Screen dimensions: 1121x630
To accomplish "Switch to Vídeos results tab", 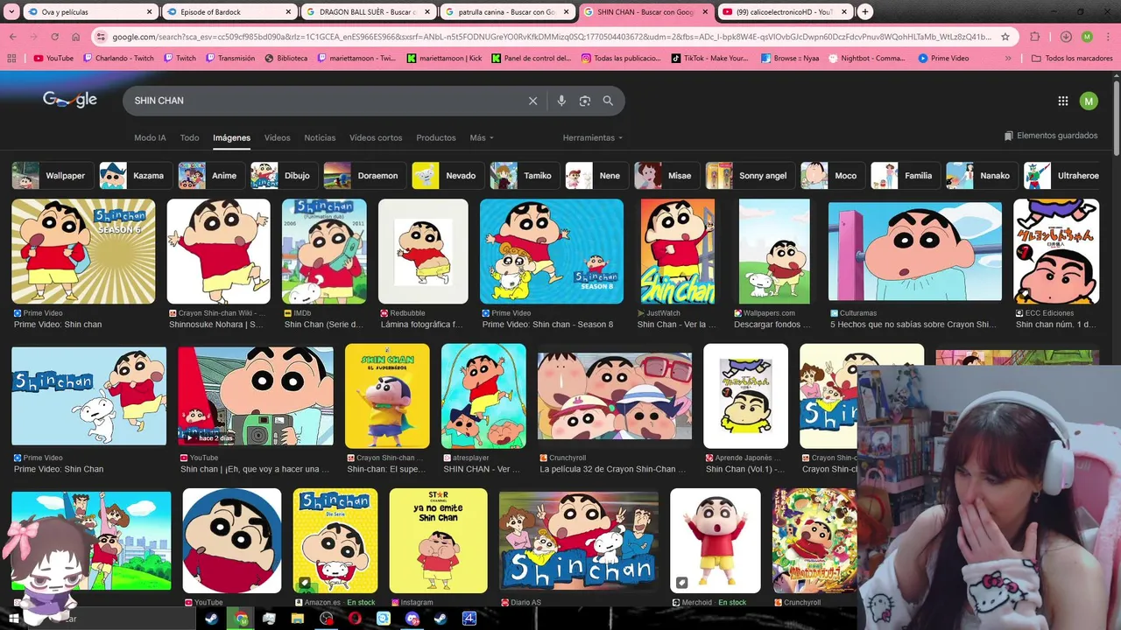I will tap(278, 137).
